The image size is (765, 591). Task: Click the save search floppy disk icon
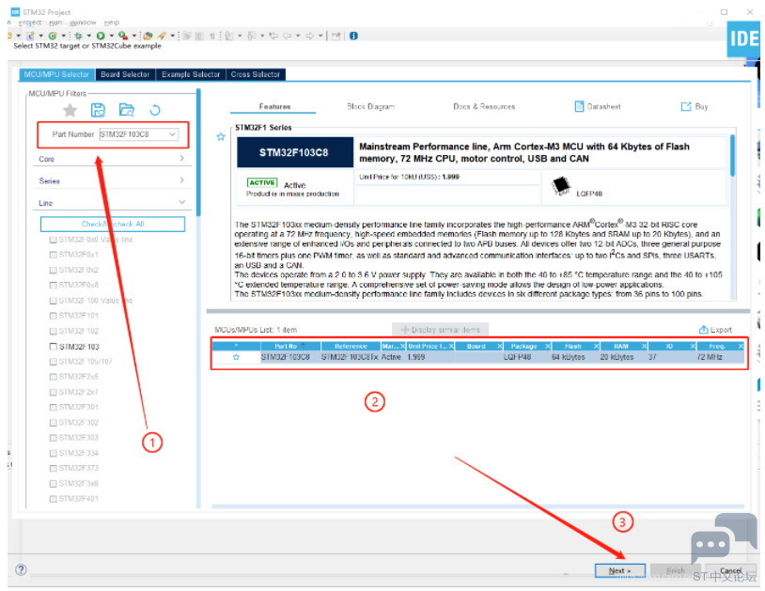tap(98, 110)
